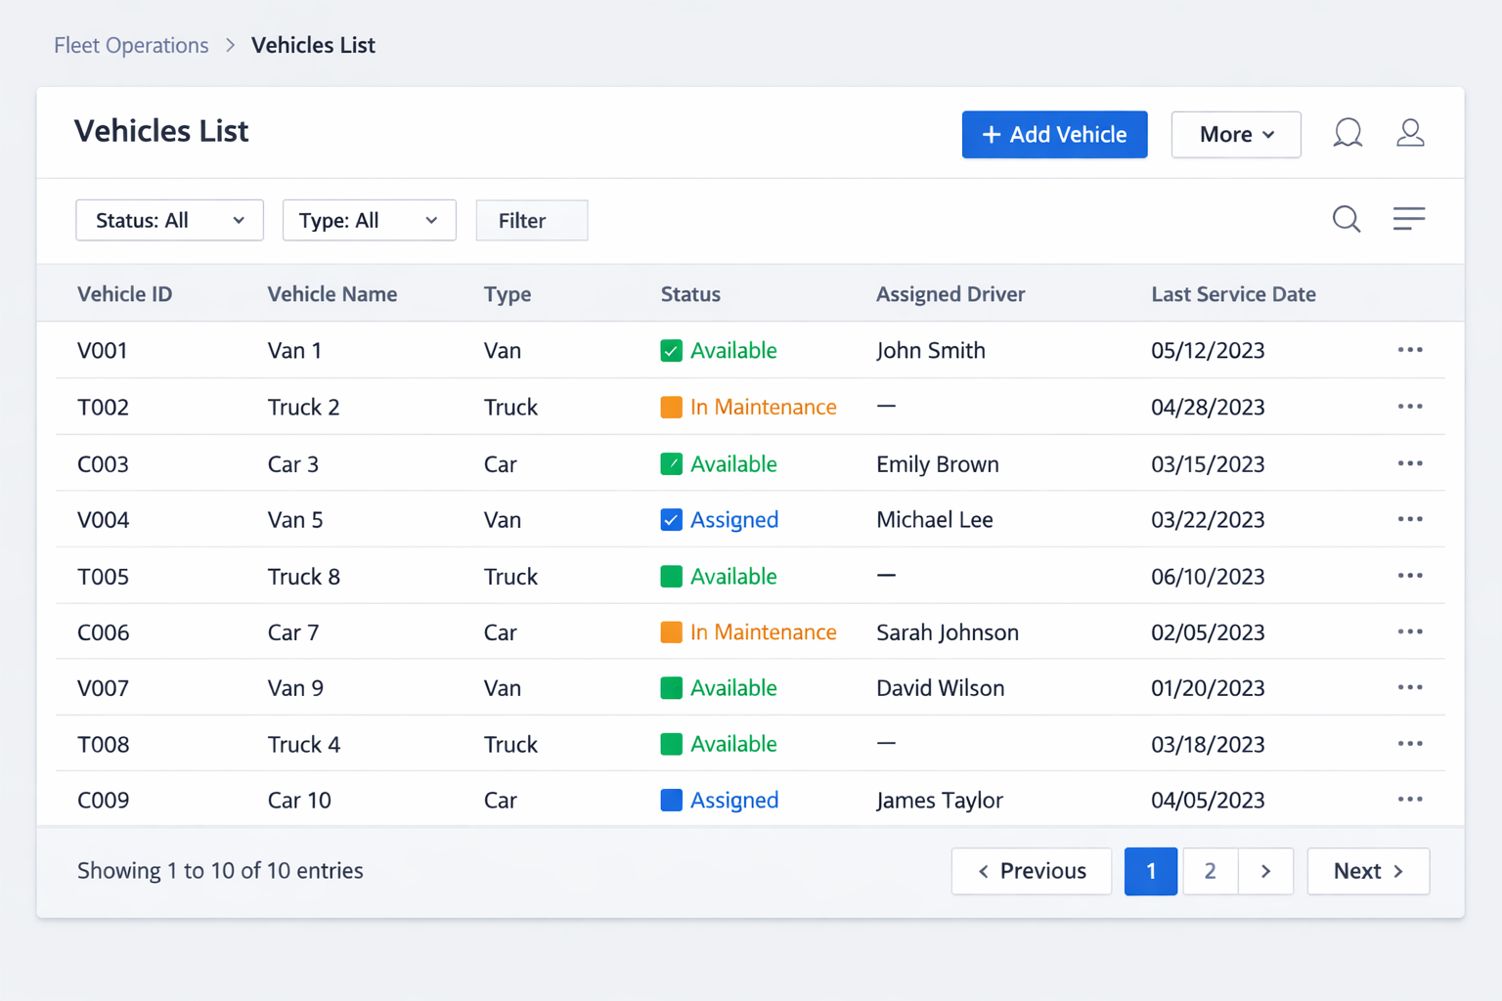The width and height of the screenshot is (1502, 1001).
Task: Sort by Last Service Date column header
Action: [x=1233, y=294]
